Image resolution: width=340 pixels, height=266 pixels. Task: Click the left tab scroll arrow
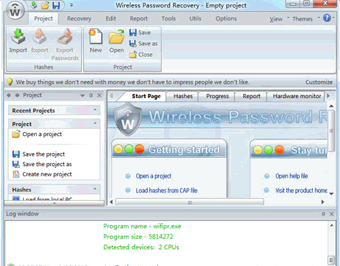coord(111,96)
